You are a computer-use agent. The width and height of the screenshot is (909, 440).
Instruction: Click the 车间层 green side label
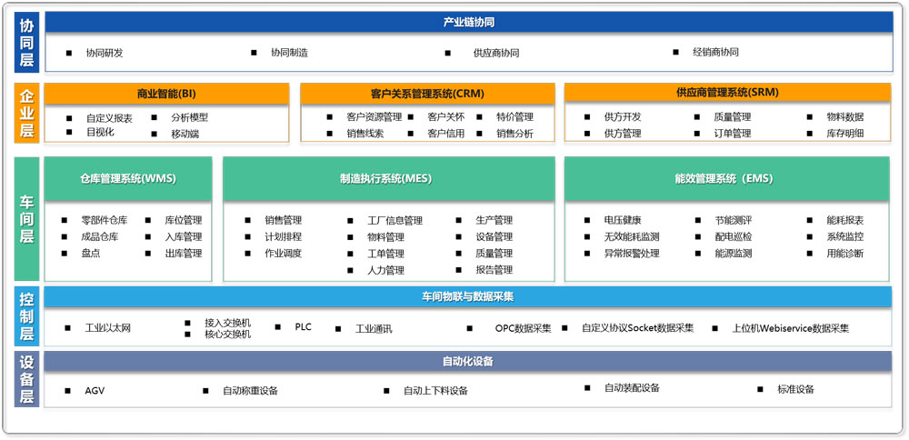[x=27, y=219]
